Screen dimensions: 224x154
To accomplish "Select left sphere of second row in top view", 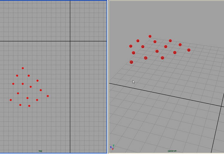I will [x=17, y=76].
